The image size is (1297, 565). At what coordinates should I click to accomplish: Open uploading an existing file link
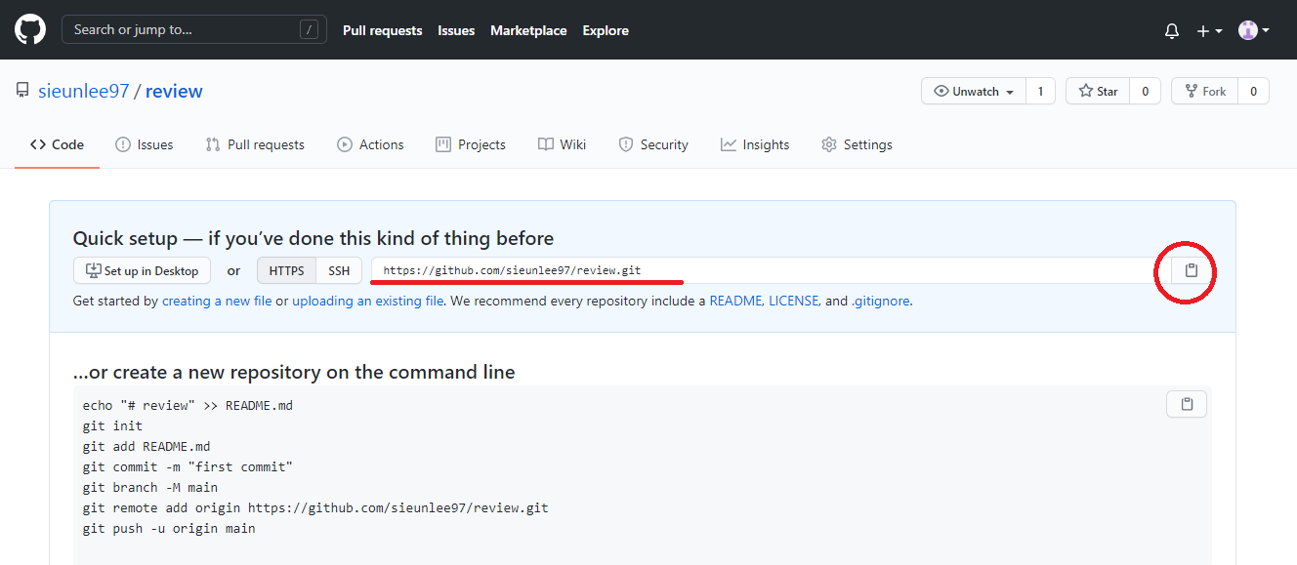(x=367, y=301)
